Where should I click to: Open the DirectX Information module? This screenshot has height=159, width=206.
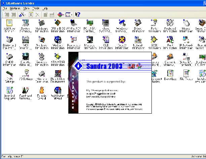pos(122,43)
